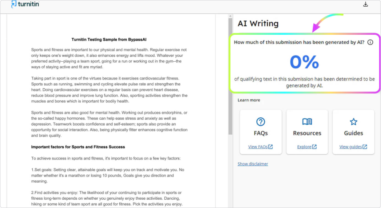The width and height of the screenshot is (381, 208).
Task: Click the 0% AI score value
Action: pos(304,62)
